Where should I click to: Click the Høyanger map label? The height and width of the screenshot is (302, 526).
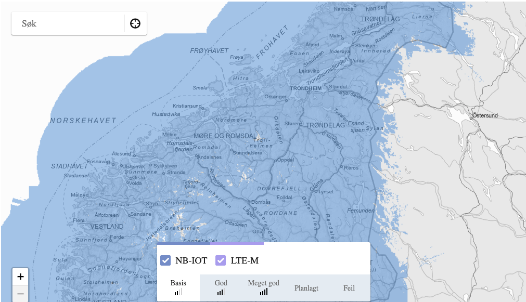coord(130,259)
